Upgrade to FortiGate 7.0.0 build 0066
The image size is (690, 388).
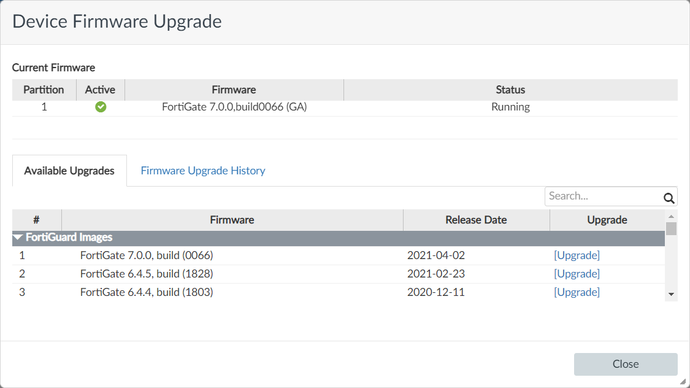pos(577,255)
